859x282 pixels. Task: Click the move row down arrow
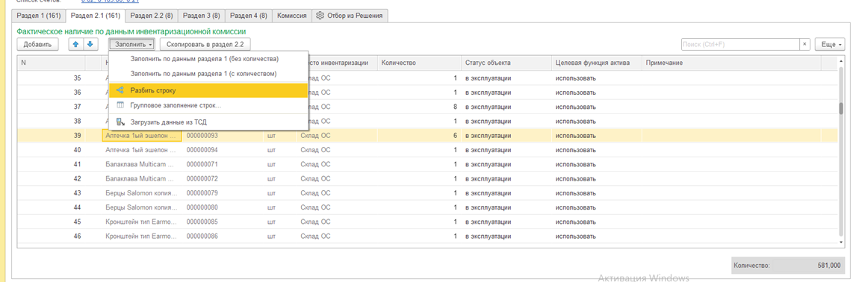click(90, 44)
